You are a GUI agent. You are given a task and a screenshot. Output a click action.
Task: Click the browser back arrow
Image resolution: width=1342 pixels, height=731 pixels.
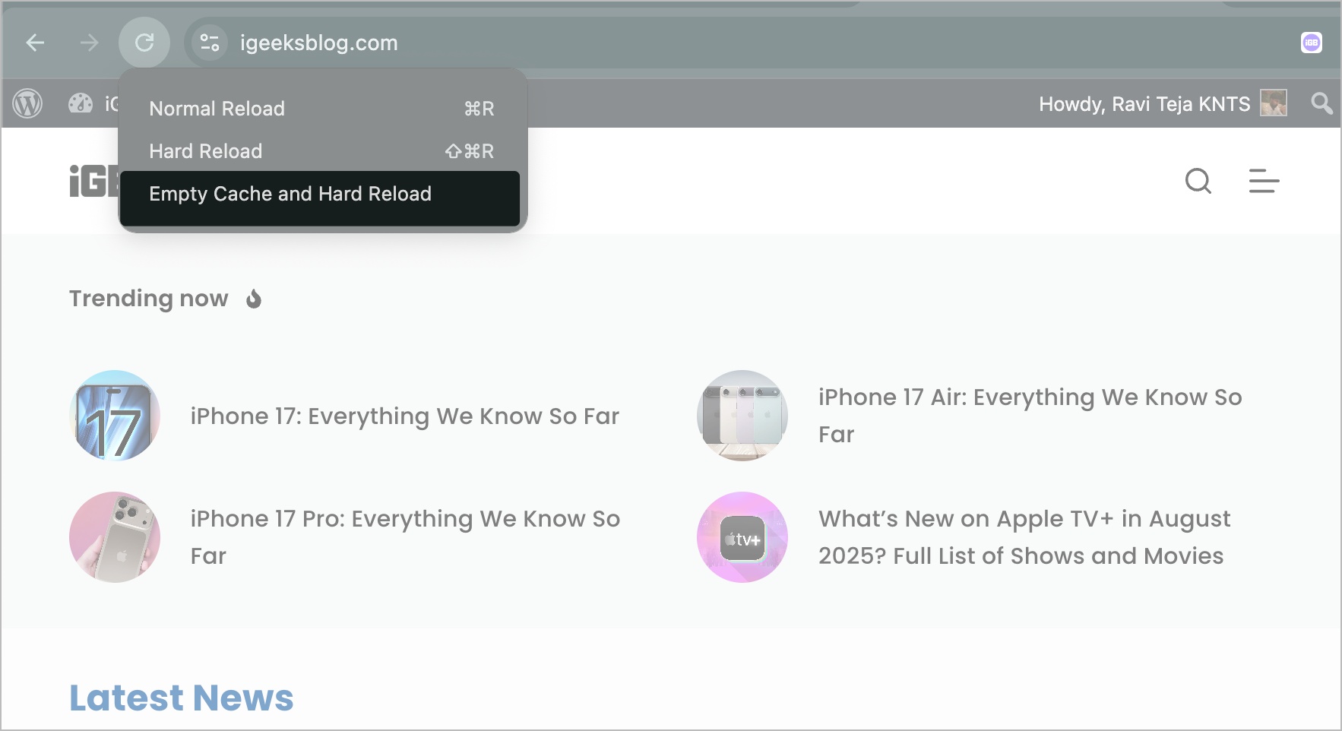coord(35,43)
